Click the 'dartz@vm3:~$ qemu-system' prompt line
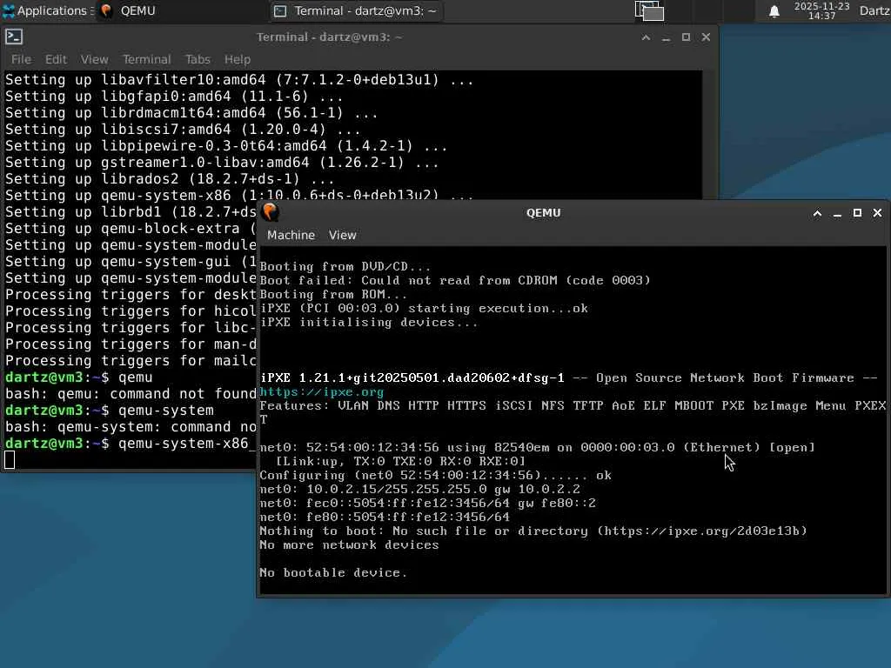This screenshot has width=891, height=668. (110, 411)
